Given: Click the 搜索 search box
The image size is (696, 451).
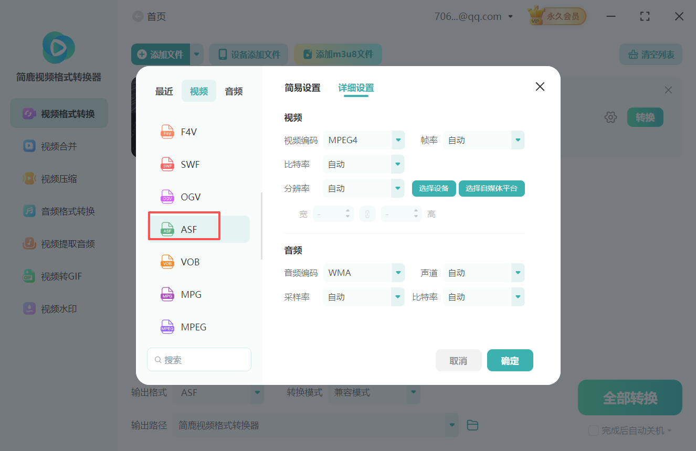Looking at the screenshot, I should click(x=199, y=359).
